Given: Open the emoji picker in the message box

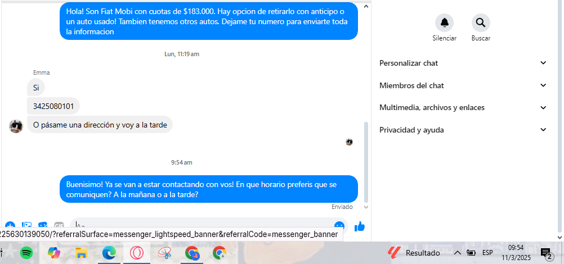Looking at the screenshot, I should click(x=339, y=226).
